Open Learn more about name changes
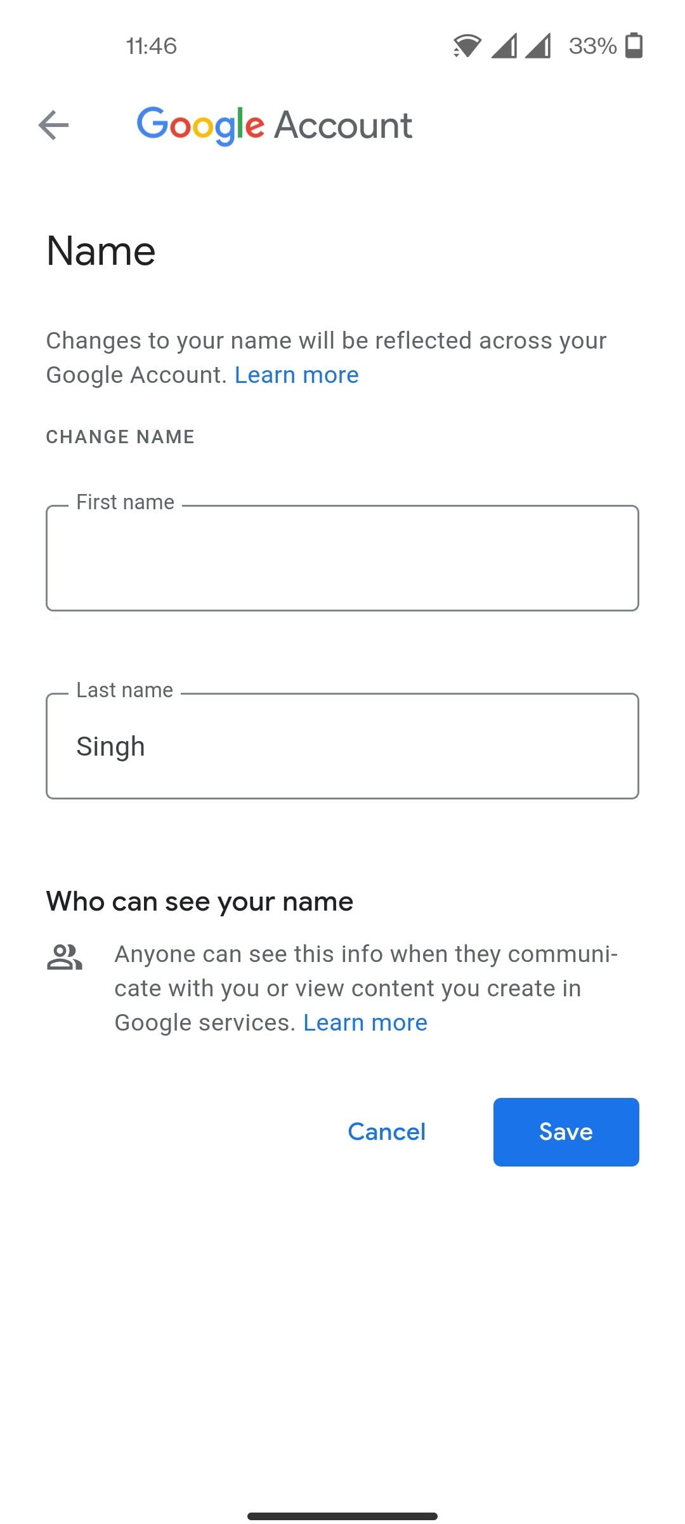685x1524 pixels. click(x=297, y=375)
